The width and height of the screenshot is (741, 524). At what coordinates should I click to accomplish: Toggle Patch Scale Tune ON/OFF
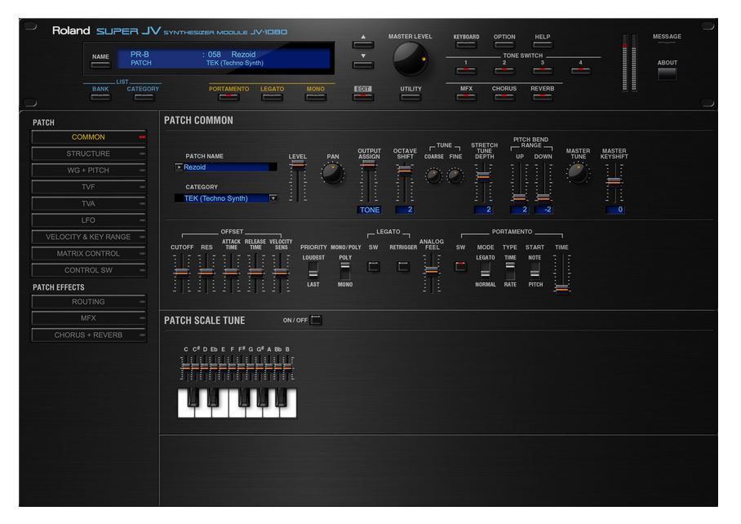(x=316, y=320)
